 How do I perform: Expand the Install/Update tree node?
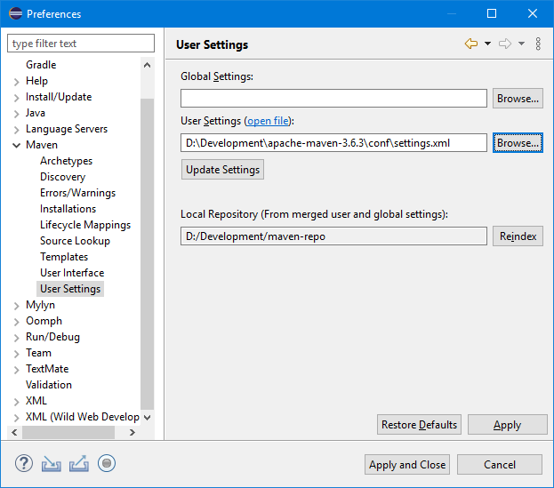[16, 98]
